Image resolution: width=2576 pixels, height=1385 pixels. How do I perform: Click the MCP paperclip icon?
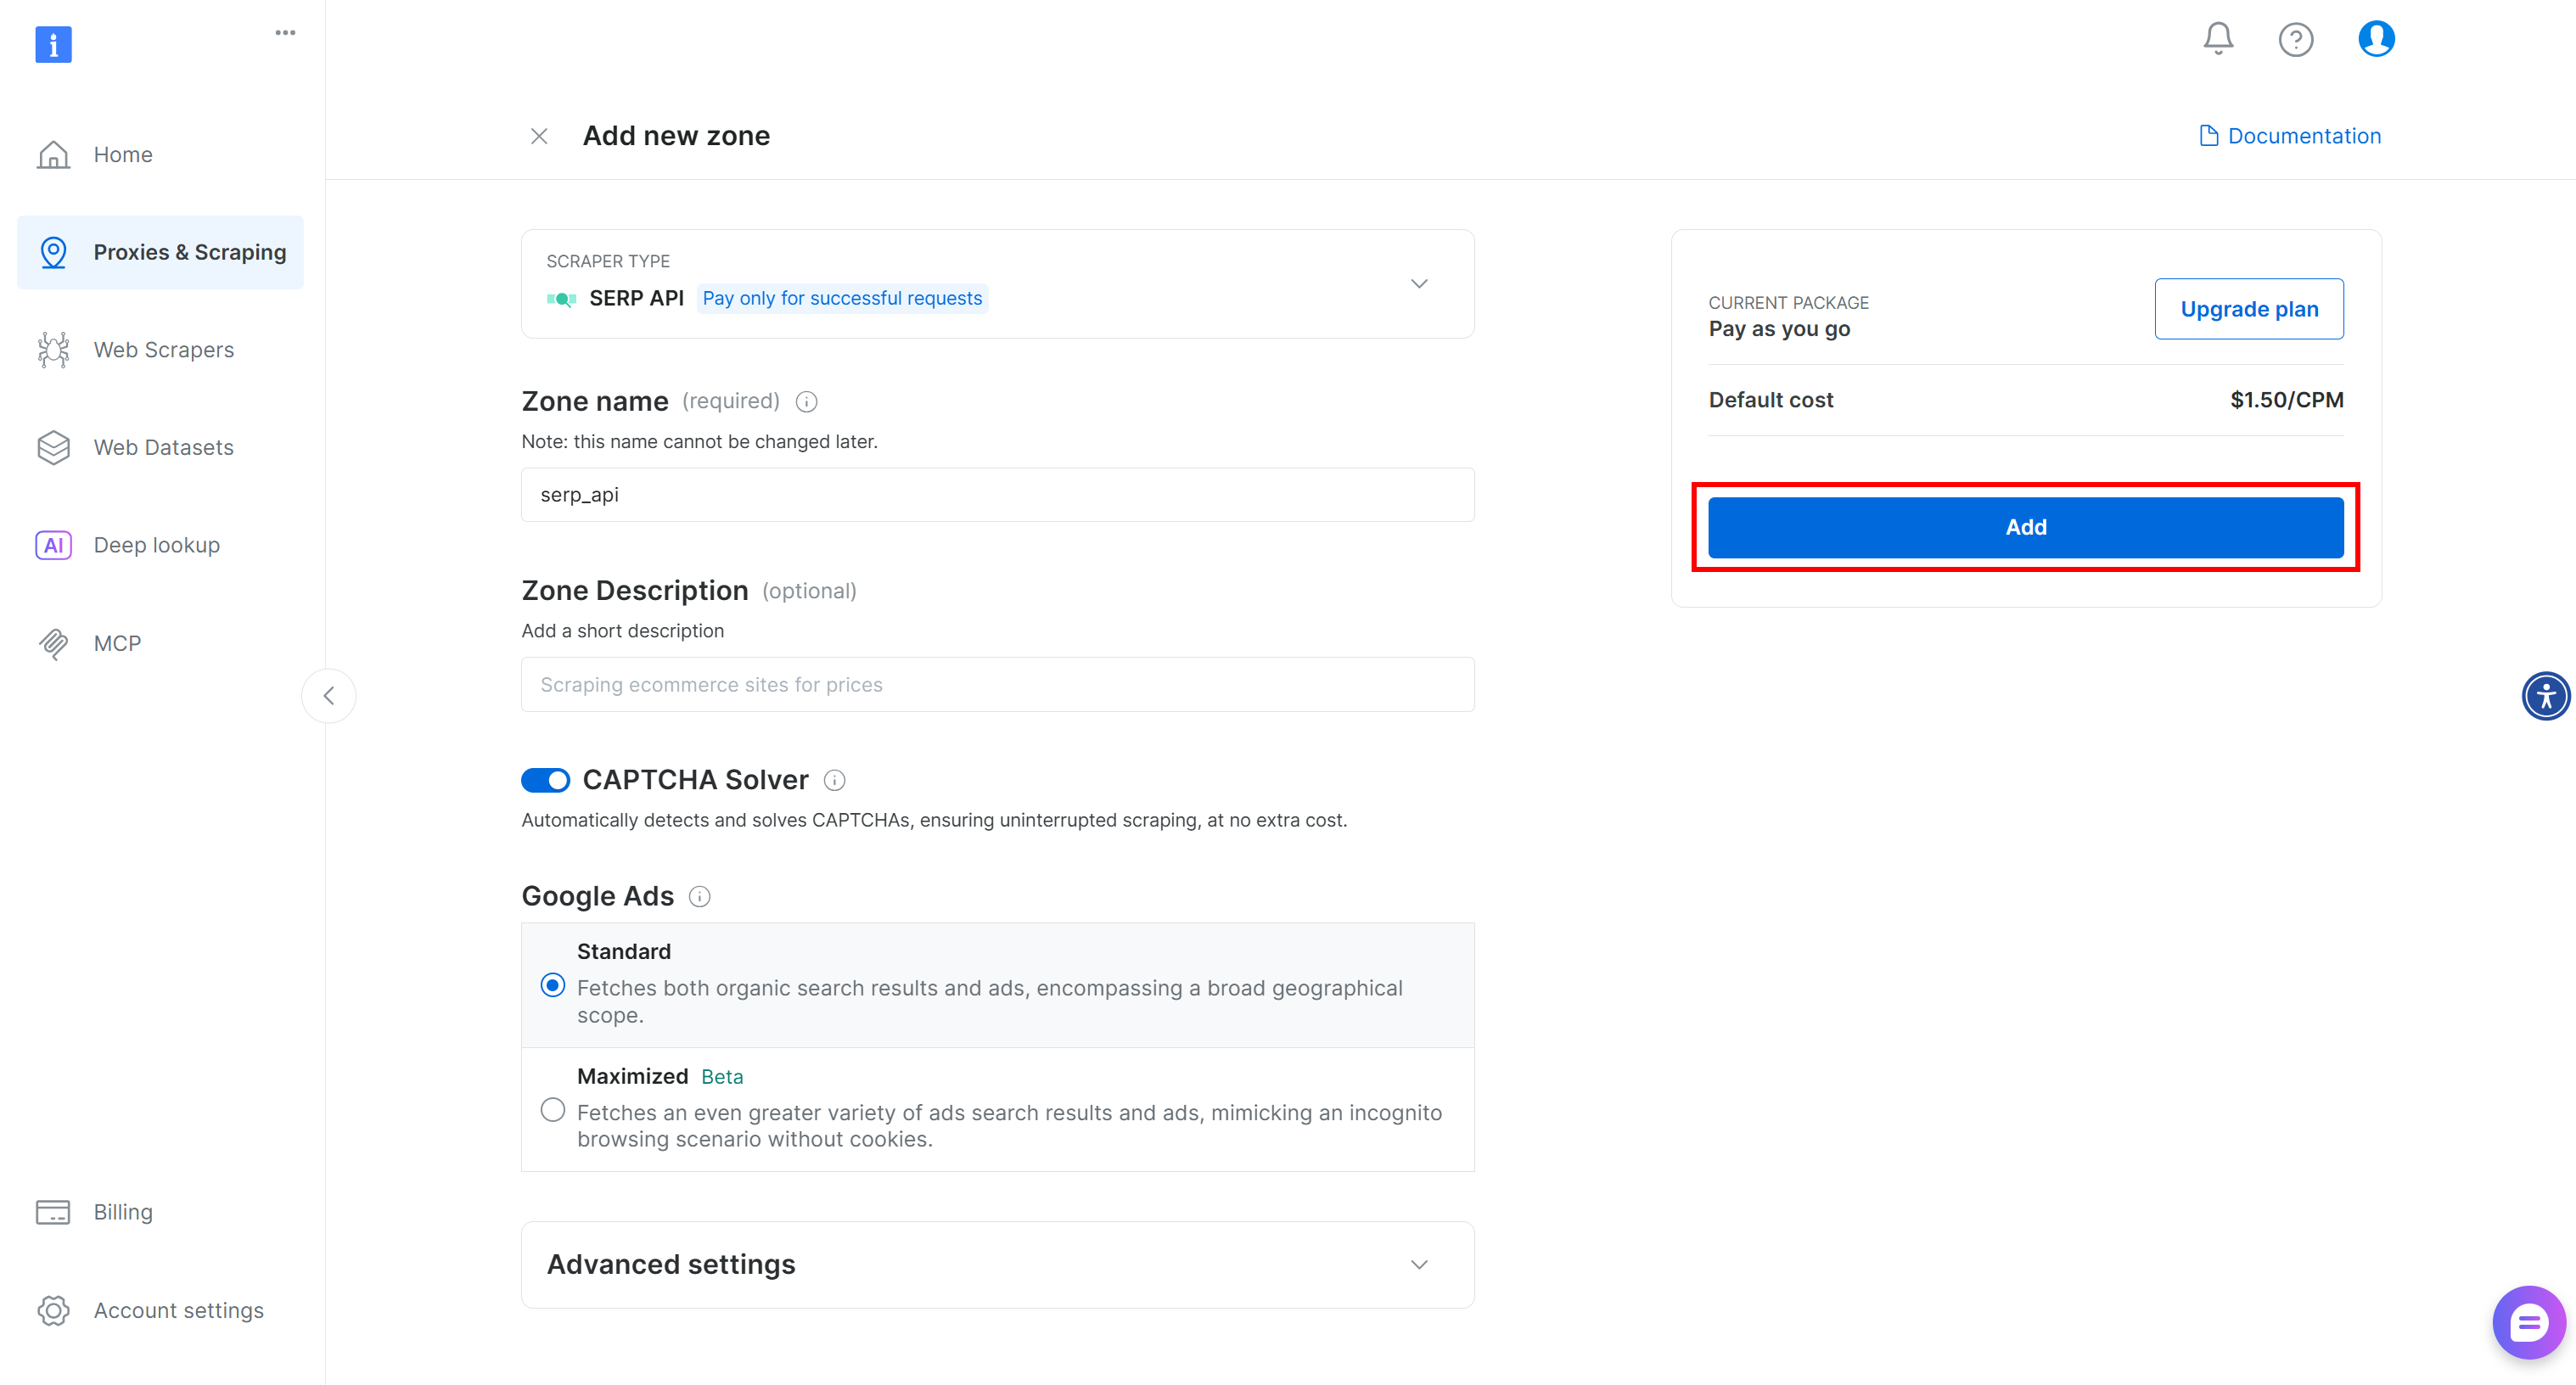click(x=53, y=643)
